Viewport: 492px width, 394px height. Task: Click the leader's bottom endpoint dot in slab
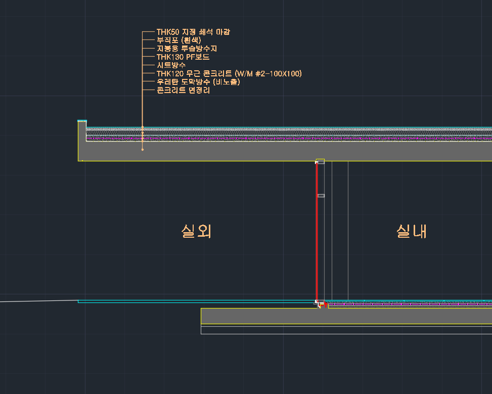(x=143, y=150)
